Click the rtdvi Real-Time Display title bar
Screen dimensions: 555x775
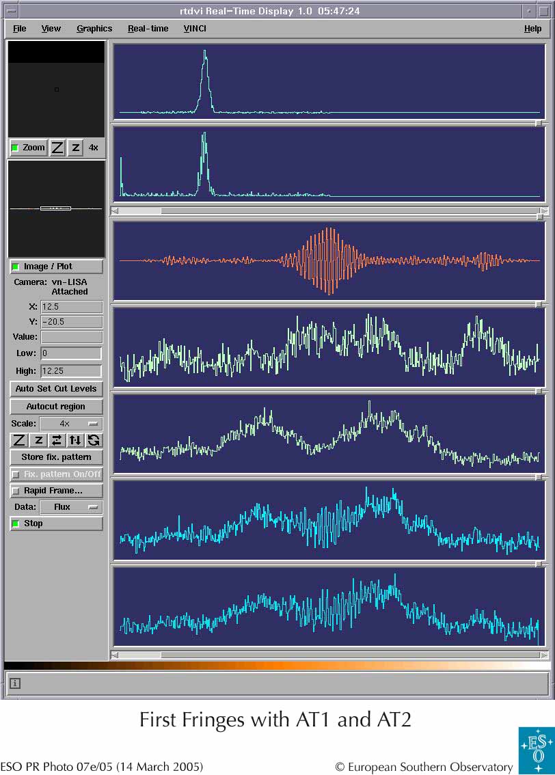tap(270, 11)
